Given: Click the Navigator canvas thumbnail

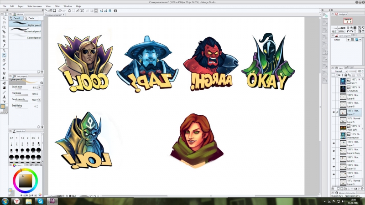Looking at the screenshot, I should click(x=348, y=20).
